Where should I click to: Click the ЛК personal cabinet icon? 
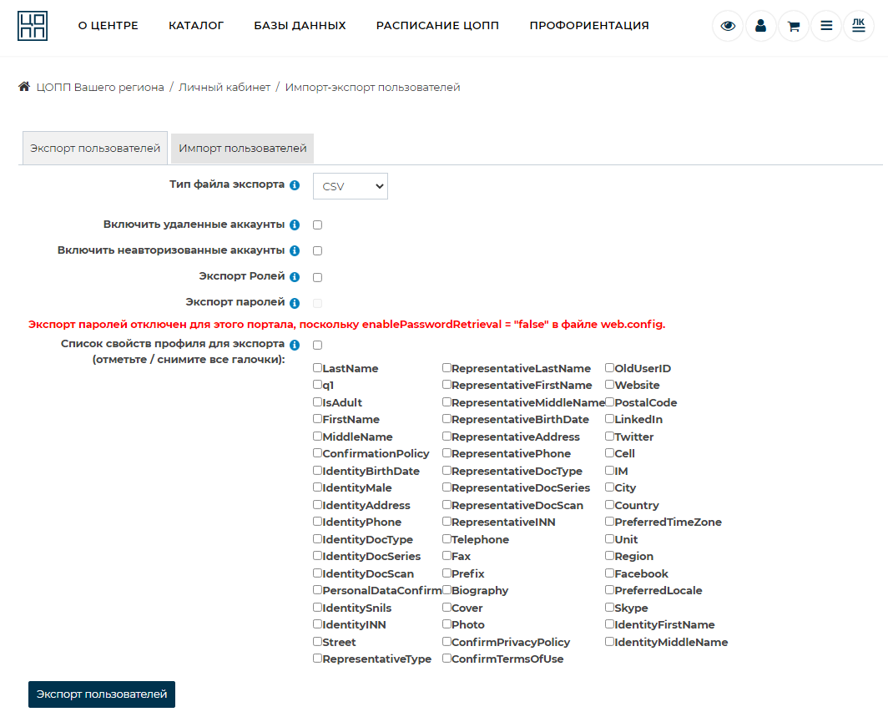[x=858, y=26]
